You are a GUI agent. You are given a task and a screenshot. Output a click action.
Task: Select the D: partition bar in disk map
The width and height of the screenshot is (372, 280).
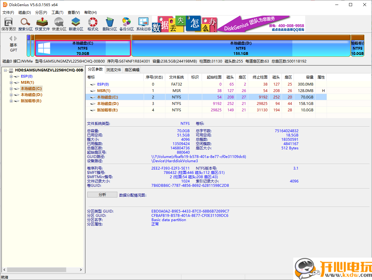click(x=241, y=48)
